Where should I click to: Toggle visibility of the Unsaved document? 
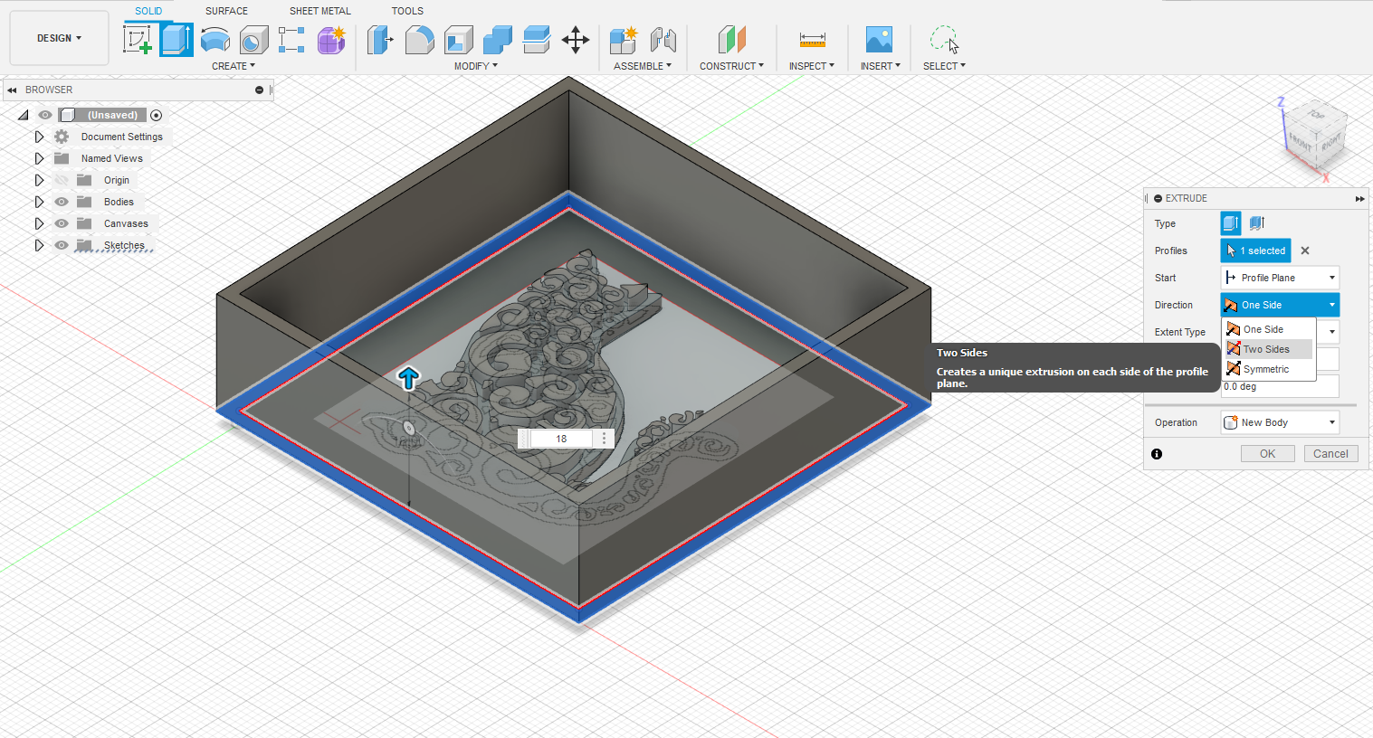click(45, 115)
